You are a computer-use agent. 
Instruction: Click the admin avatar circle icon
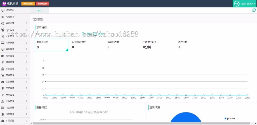237,4
